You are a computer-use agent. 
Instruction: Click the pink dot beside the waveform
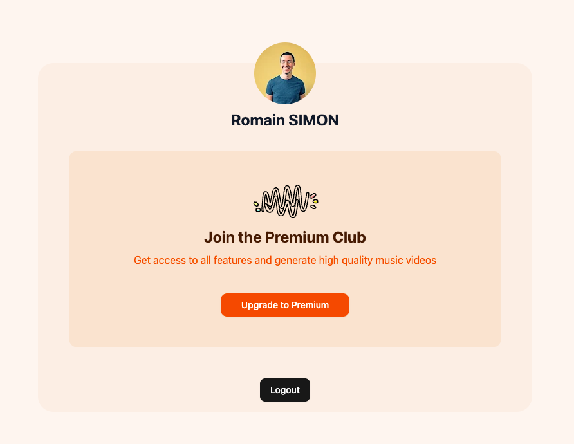(x=313, y=196)
